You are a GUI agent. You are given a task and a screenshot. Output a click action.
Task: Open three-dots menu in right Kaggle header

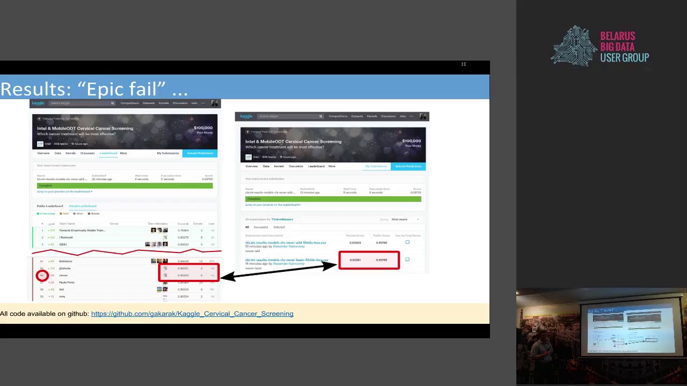click(x=411, y=116)
